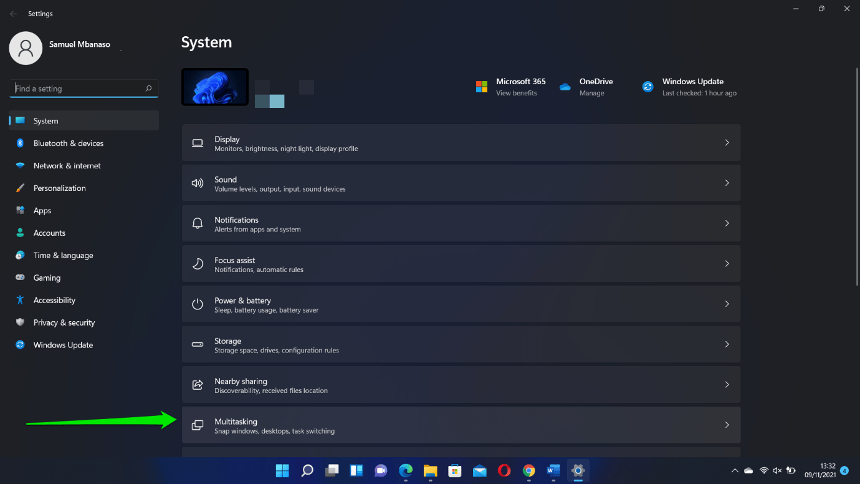Click the desktop wallpaper preview thumbnail
This screenshot has height=484, width=860.
click(x=215, y=87)
